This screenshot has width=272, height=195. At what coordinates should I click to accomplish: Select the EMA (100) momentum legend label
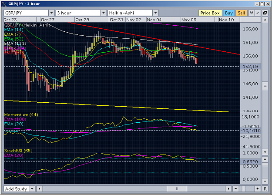(x=15, y=119)
